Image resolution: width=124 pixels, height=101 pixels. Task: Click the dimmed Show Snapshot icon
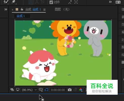(75, 90)
